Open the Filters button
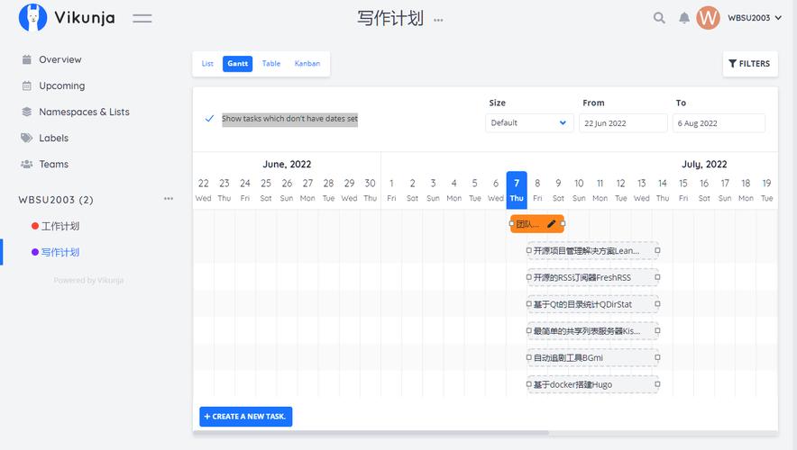The image size is (797, 450). click(750, 64)
